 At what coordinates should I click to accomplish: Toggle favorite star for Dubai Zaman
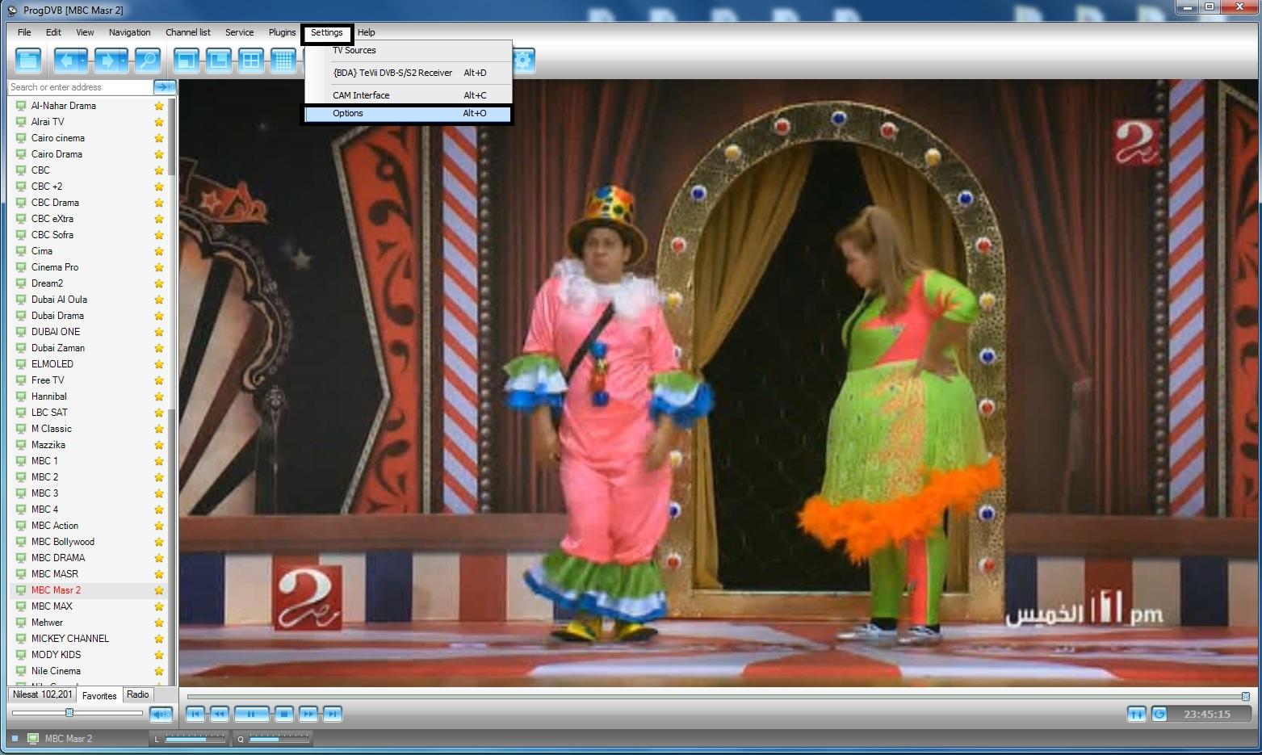click(x=159, y=348)
